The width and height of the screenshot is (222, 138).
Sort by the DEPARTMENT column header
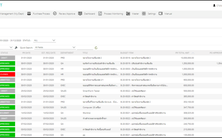(67, 53)
